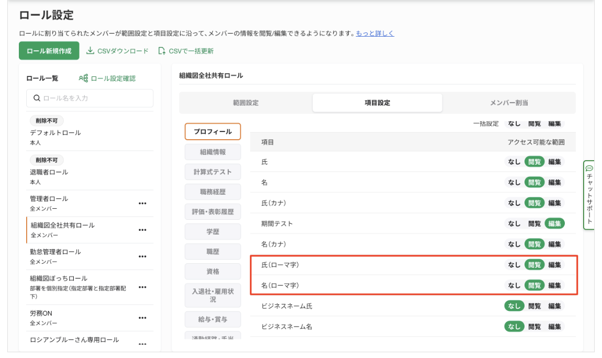The width and height of the screenshot is (602, 358).
Task: Open three-dot menu for 勤怠管理者ロール
Action: point(142,256)
